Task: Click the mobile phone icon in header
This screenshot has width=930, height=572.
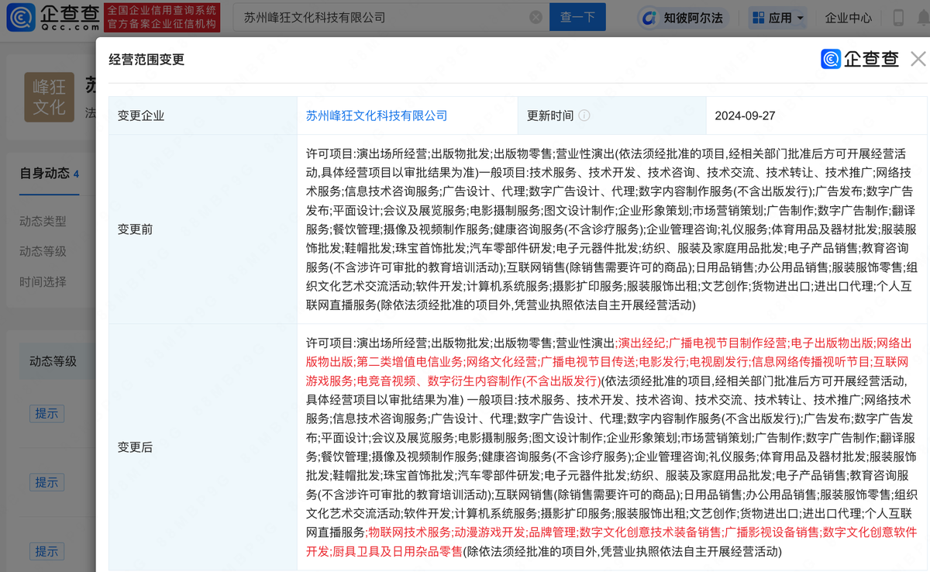Action: pyautogui.click(x=899, y=17)
